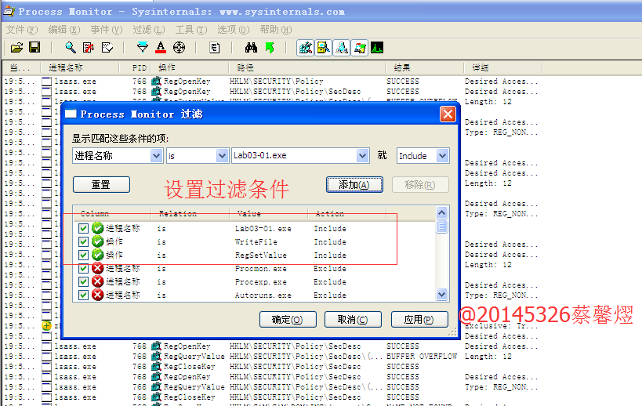Click the Open file folder icon
This screenshot has height=406, width=642.
(16, 48)
